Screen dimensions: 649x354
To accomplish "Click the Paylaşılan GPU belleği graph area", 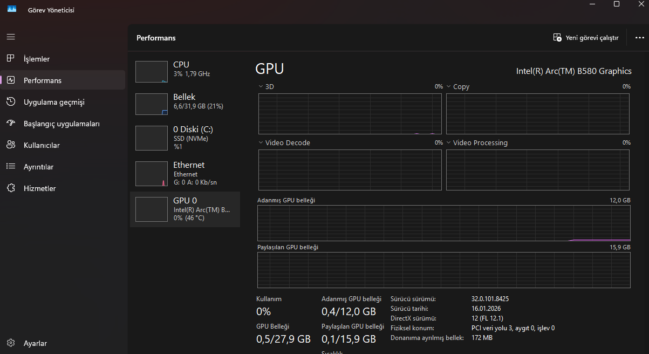I will tap(443, 270).
